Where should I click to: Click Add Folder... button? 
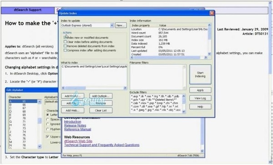point(73,96)
